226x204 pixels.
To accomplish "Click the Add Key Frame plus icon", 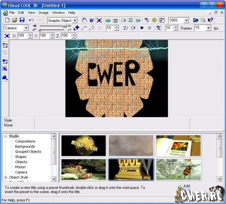I will [76, 28].
